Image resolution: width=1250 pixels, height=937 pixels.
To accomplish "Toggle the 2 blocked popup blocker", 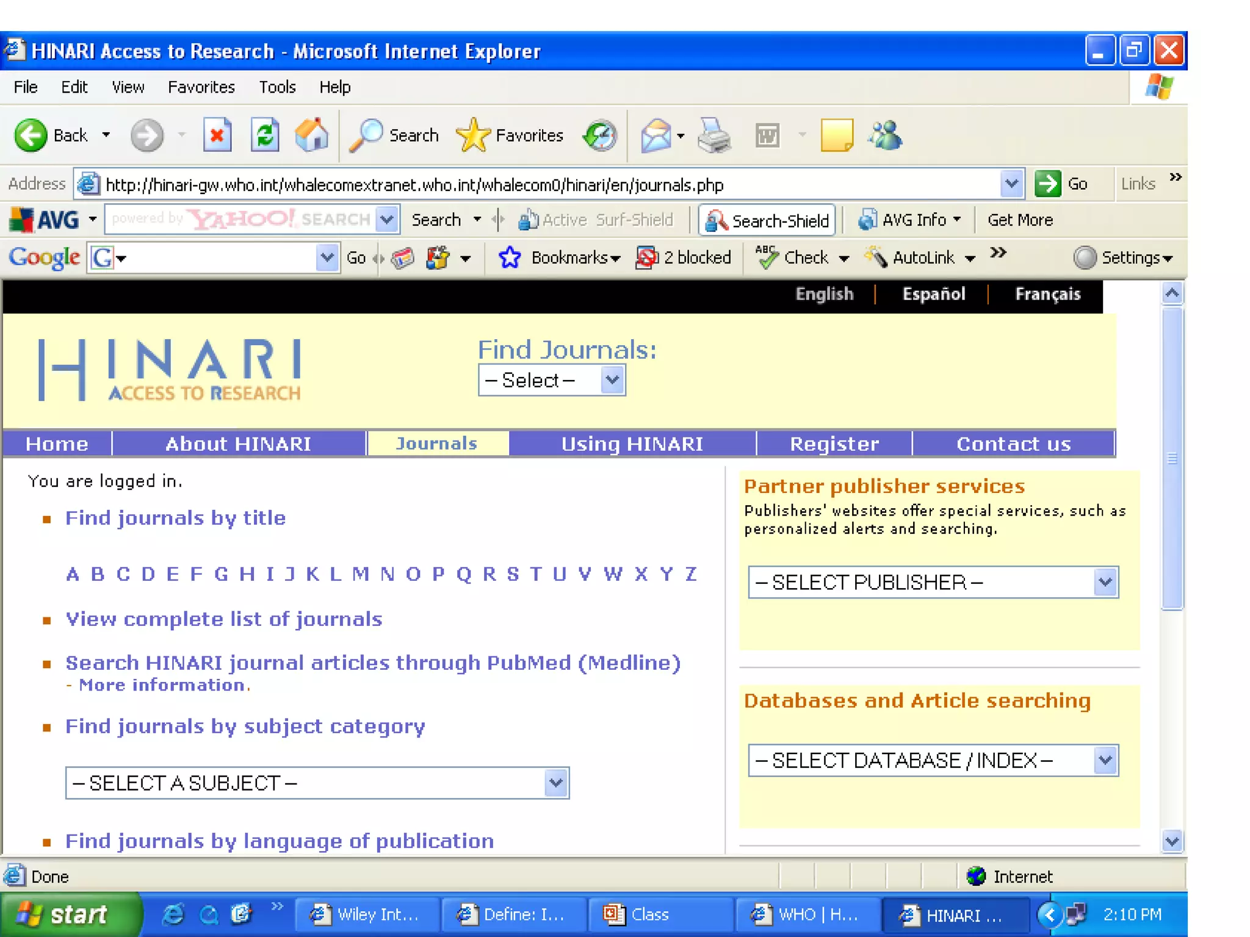I will coord(684,258).
